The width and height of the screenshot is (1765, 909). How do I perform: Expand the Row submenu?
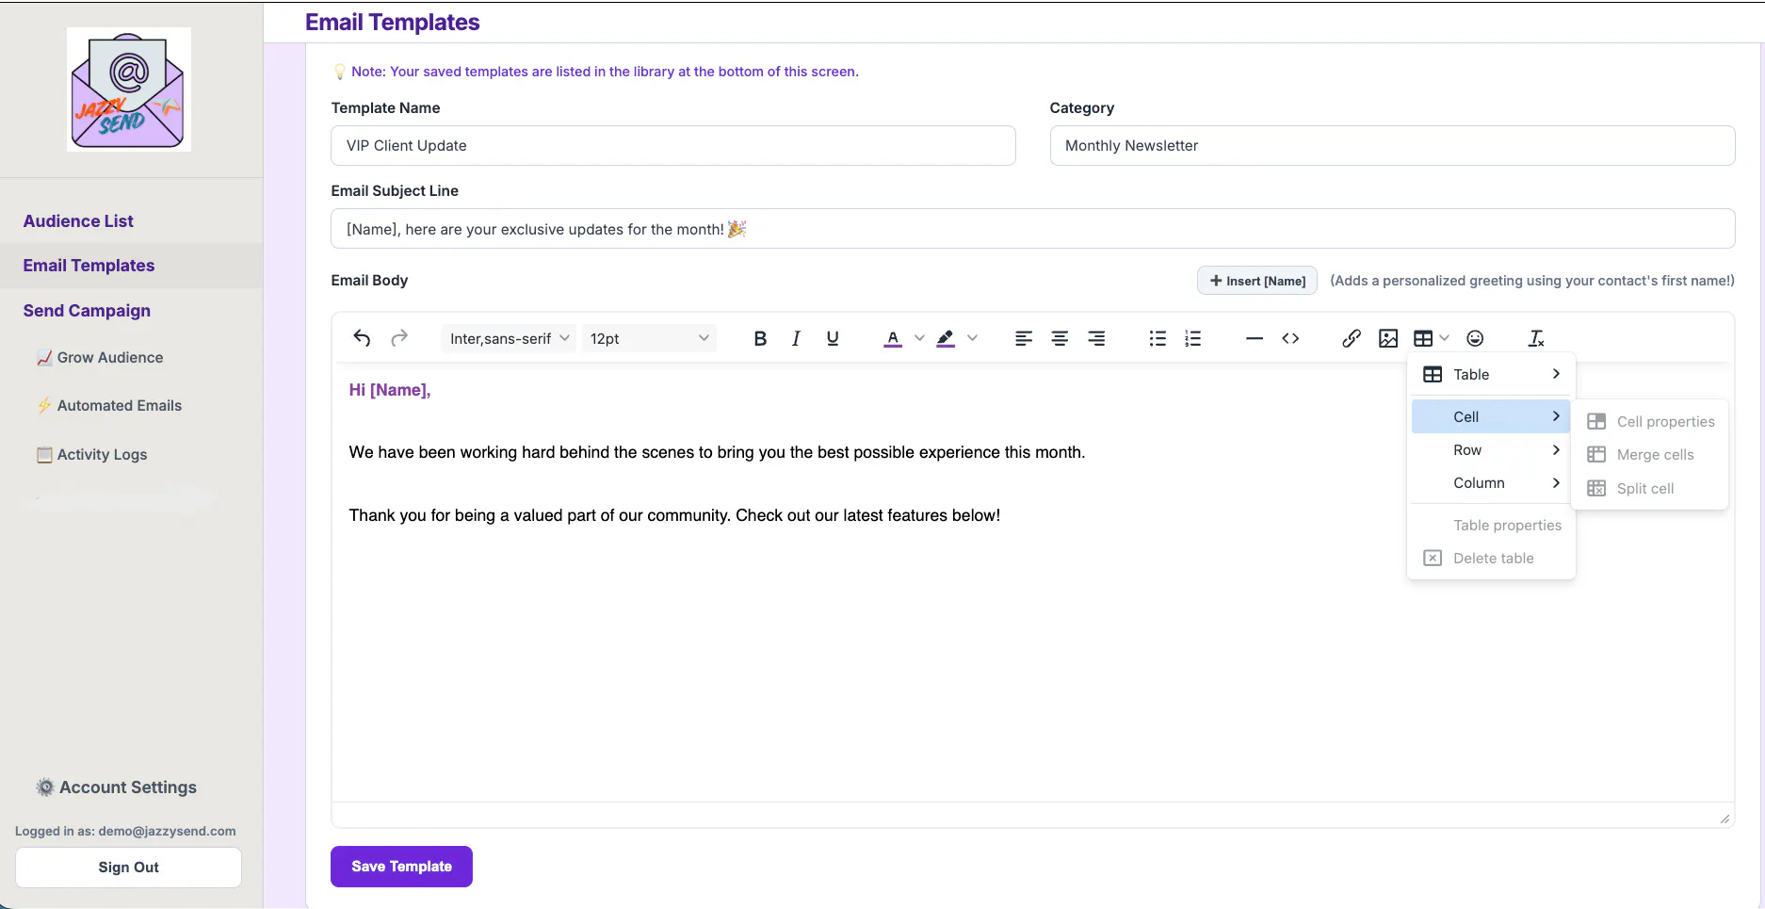coord(1492,450)
